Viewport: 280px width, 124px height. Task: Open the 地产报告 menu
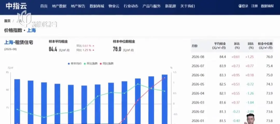click(x=78, y=6)
